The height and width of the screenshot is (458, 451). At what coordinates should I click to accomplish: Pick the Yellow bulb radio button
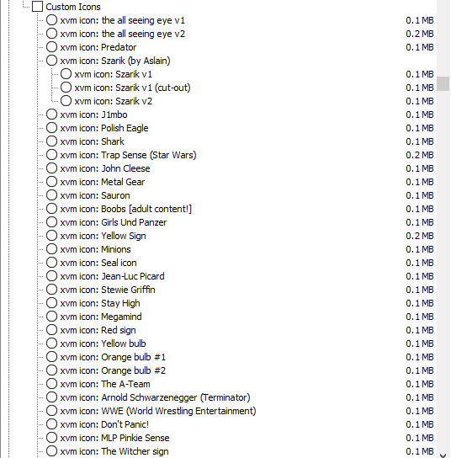pos(51,343)
